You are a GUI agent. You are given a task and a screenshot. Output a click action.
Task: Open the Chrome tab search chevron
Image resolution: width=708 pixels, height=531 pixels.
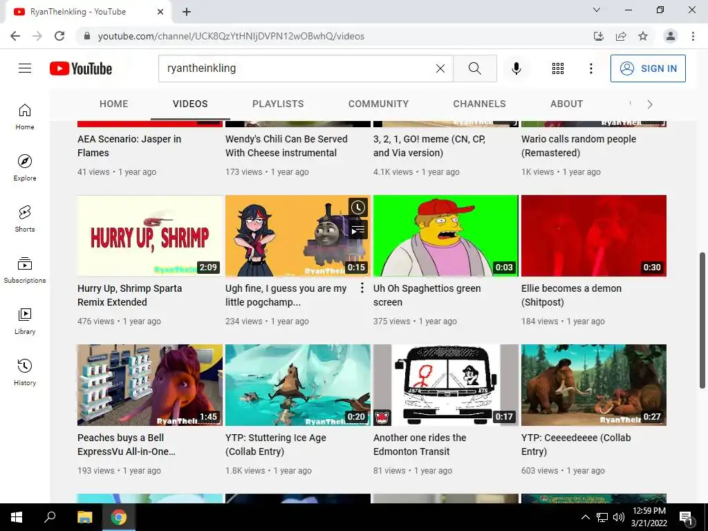coord(597,10)
